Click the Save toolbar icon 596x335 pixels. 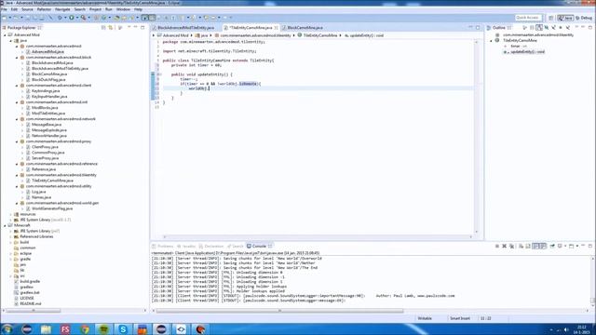[x=28, y=18]
